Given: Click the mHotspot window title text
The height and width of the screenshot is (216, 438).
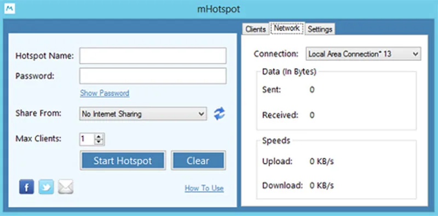Looking at the screenshot, I should click(x=218, y=9).
